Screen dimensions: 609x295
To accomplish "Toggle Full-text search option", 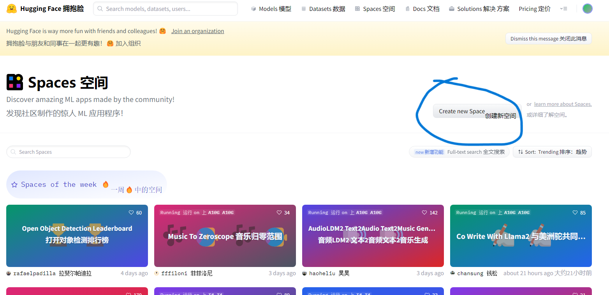I will tap(459, 152).
